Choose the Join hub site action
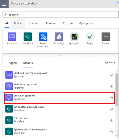The image size is (119, 140). [x=59, y=120]
